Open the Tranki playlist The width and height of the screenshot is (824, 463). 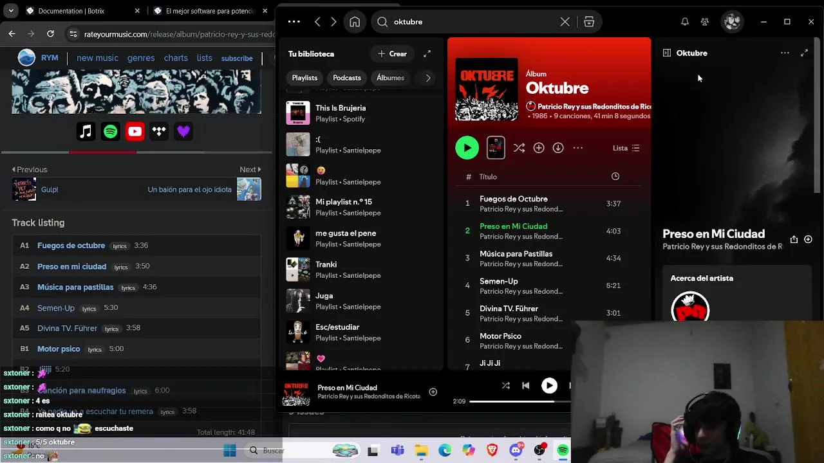[360, 269]
